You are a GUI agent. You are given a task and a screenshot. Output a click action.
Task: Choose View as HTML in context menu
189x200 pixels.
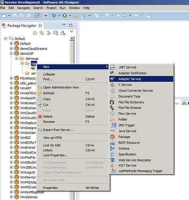(x=73, y=138)
